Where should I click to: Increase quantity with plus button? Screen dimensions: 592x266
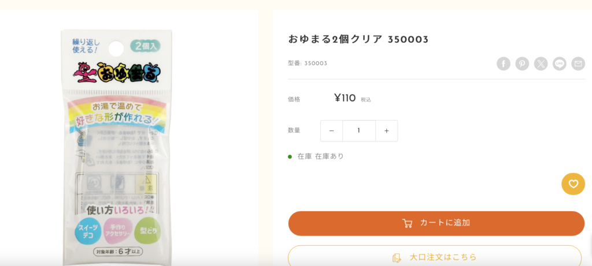point(386,131)
